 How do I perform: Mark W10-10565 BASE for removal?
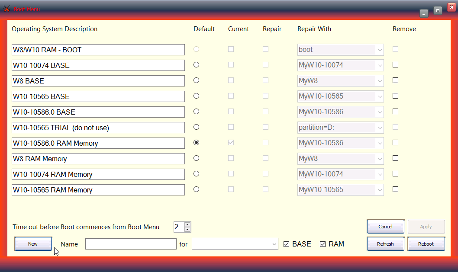point(396,96)
